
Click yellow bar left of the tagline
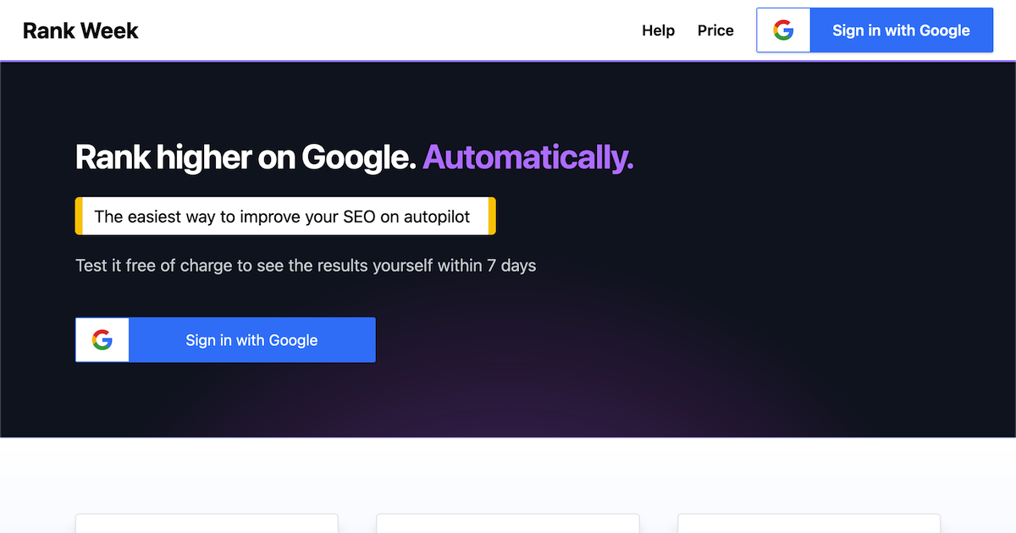[x=79, y=217]
